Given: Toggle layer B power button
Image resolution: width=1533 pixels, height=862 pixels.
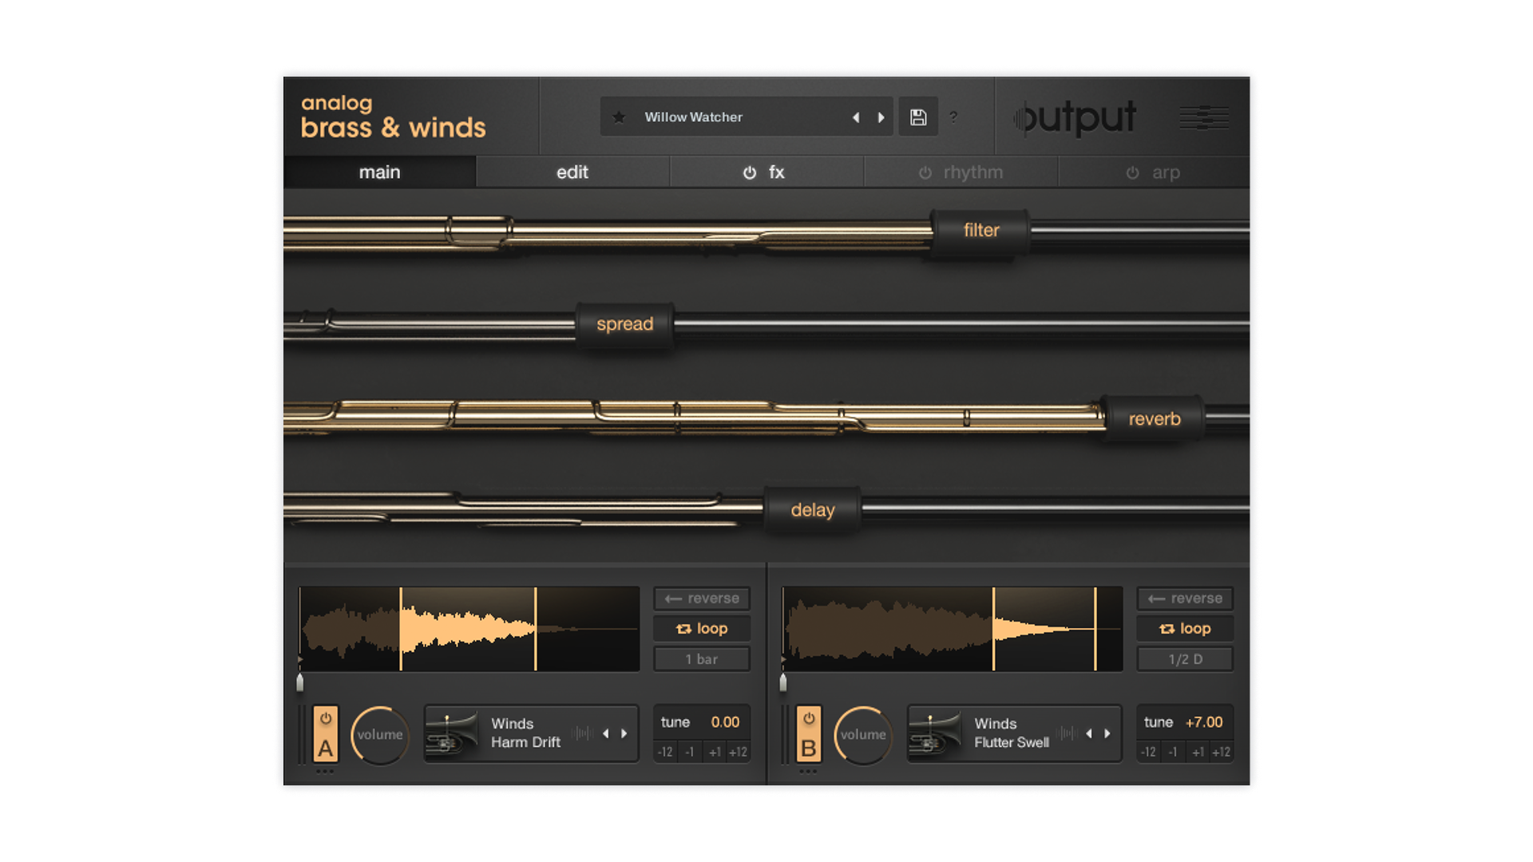Looking at the screenshot, I should coord(809,719).
